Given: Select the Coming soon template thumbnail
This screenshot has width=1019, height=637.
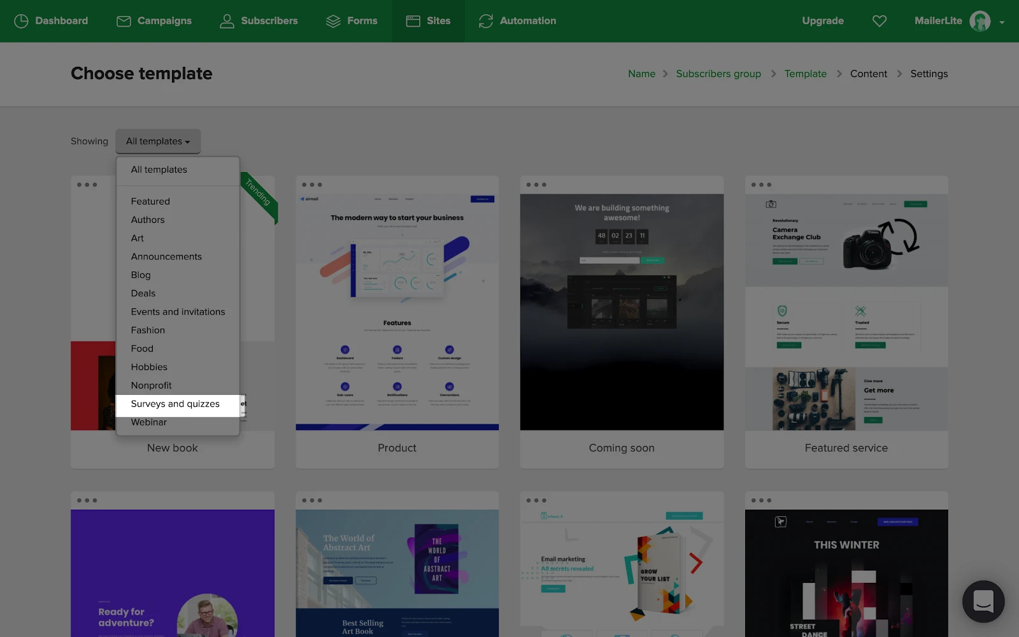Looking at the screenshot, I should pyautogui.click(x=622, y=312).
